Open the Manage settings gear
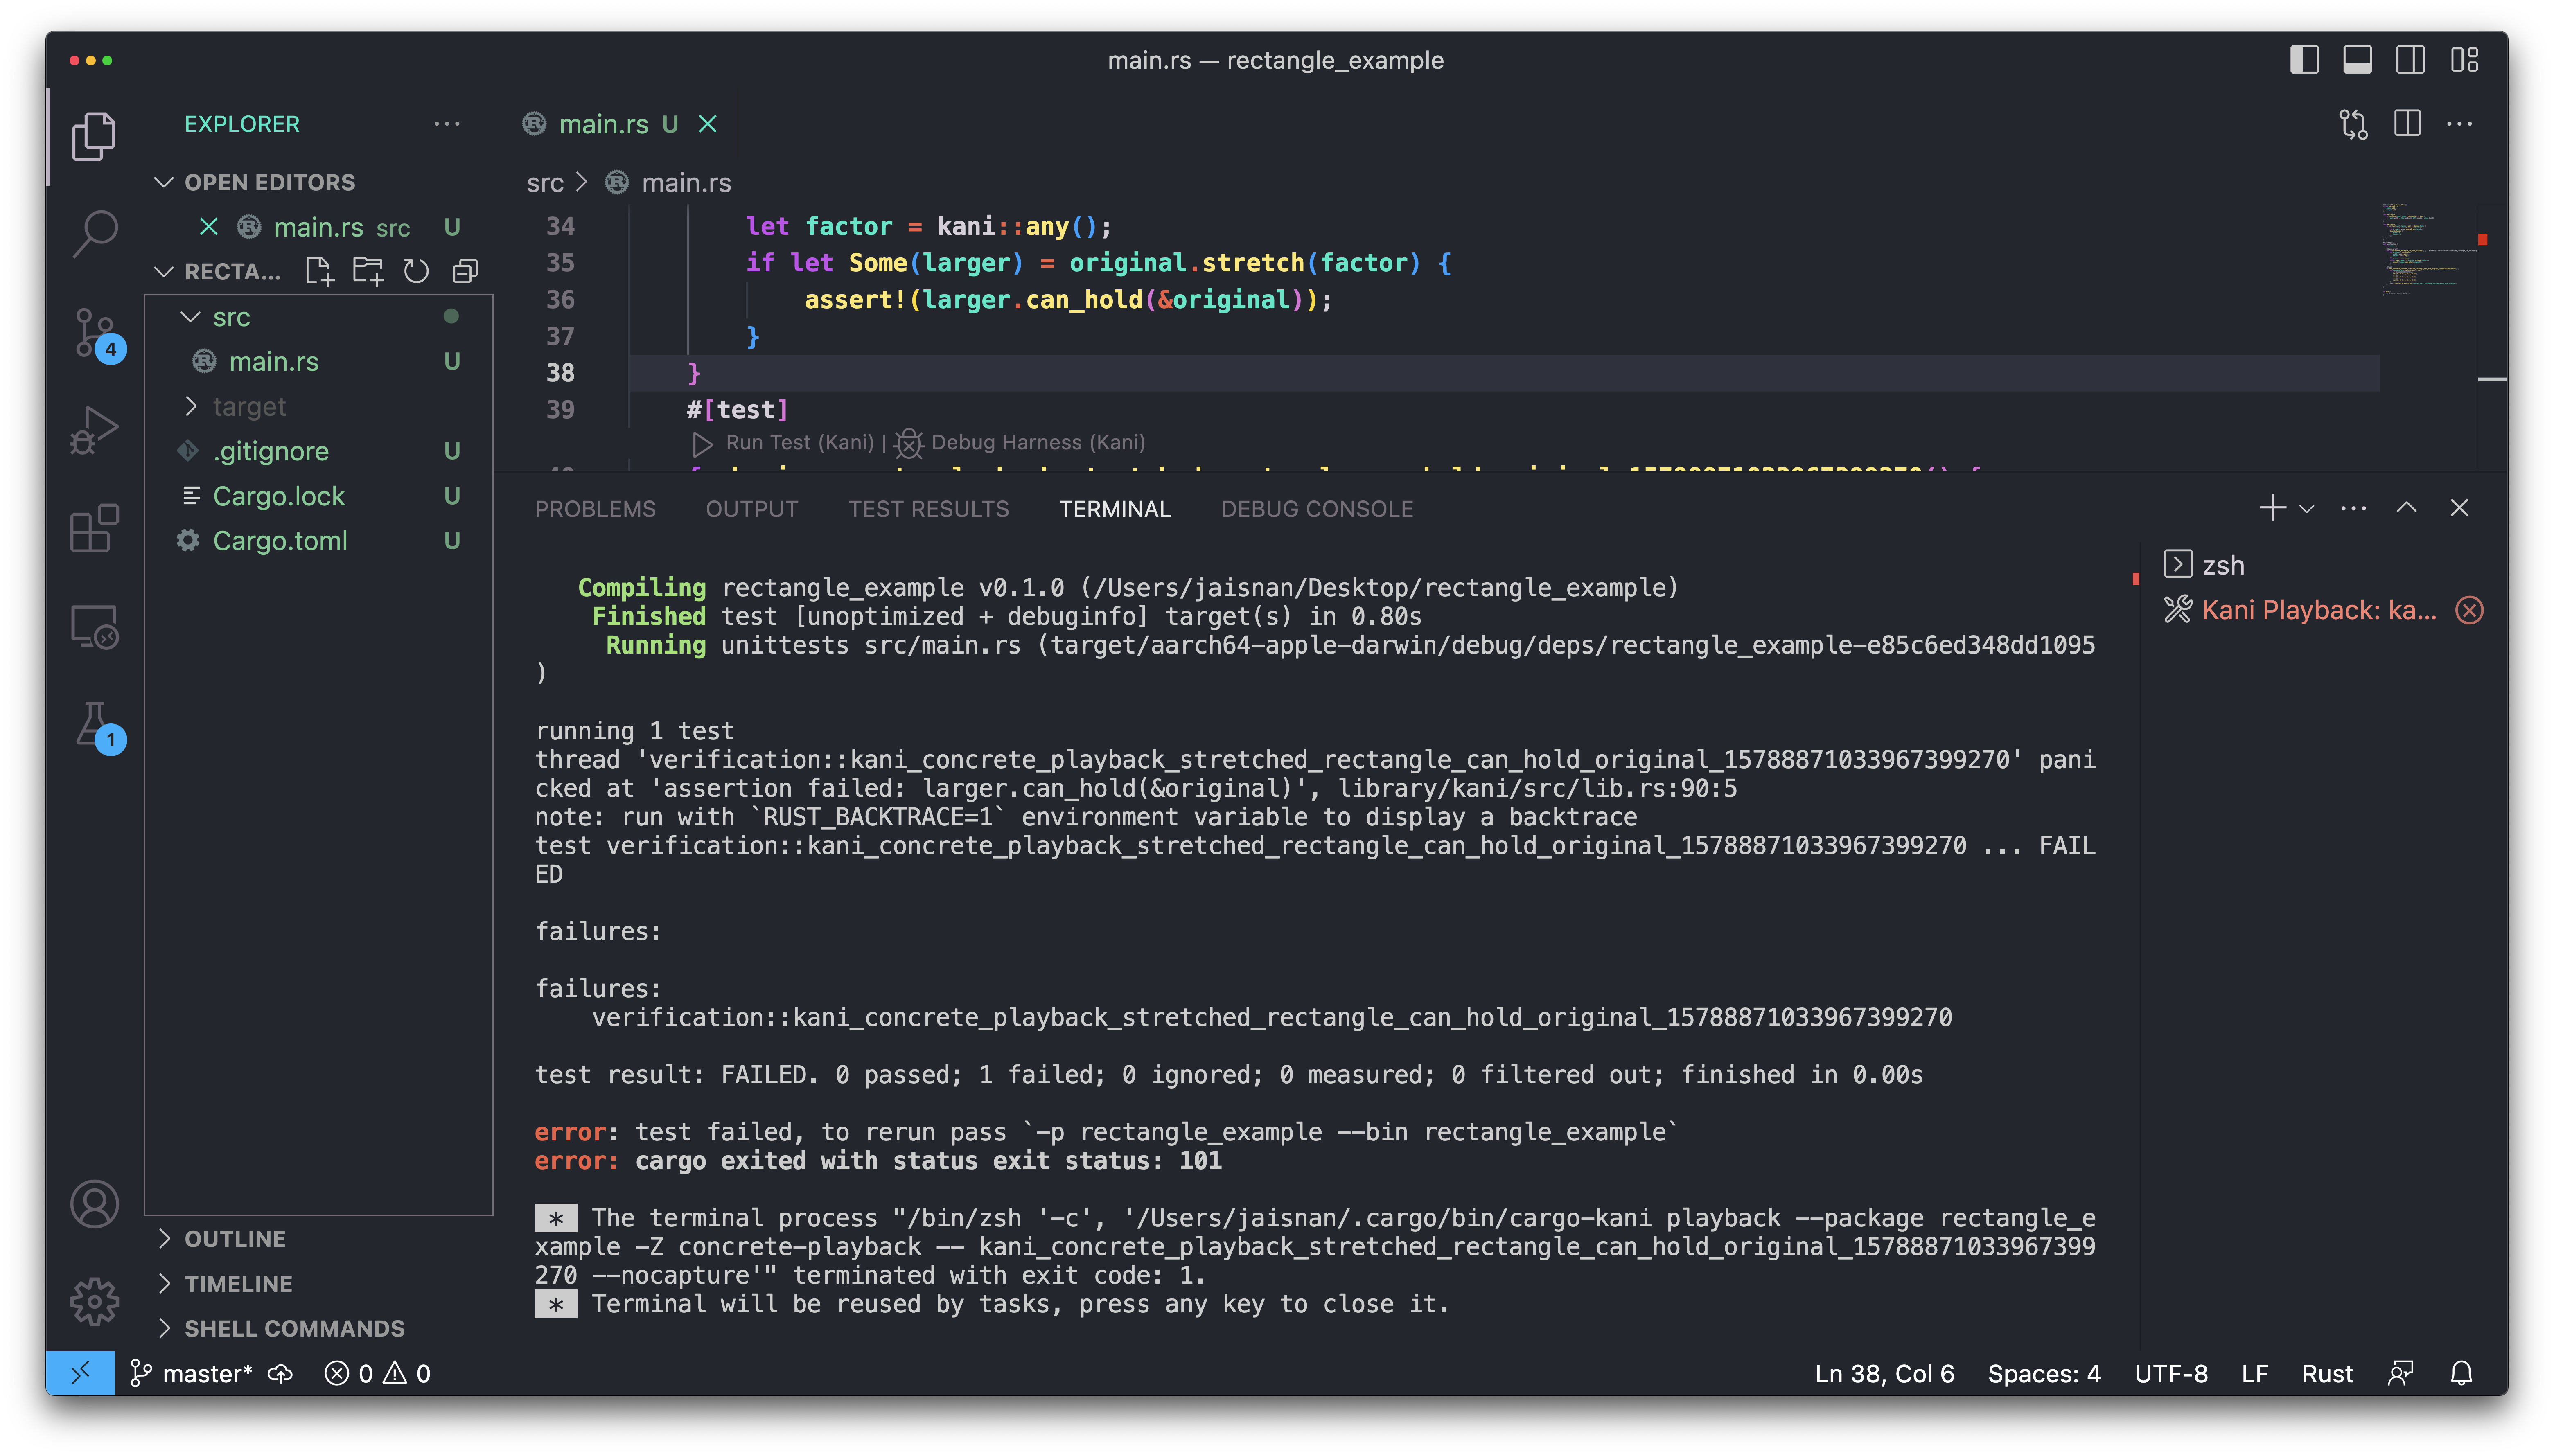The image size is (2554, 1456). (94, 1301)
